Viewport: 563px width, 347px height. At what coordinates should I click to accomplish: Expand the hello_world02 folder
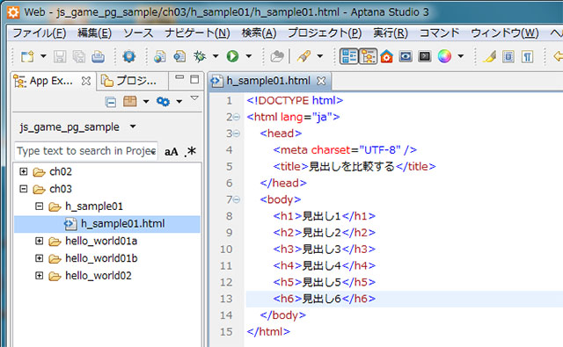point(39,275)
